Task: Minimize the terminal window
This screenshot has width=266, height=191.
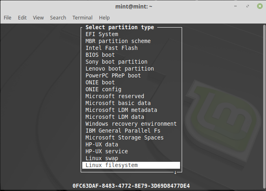Action: click(235, 6)
